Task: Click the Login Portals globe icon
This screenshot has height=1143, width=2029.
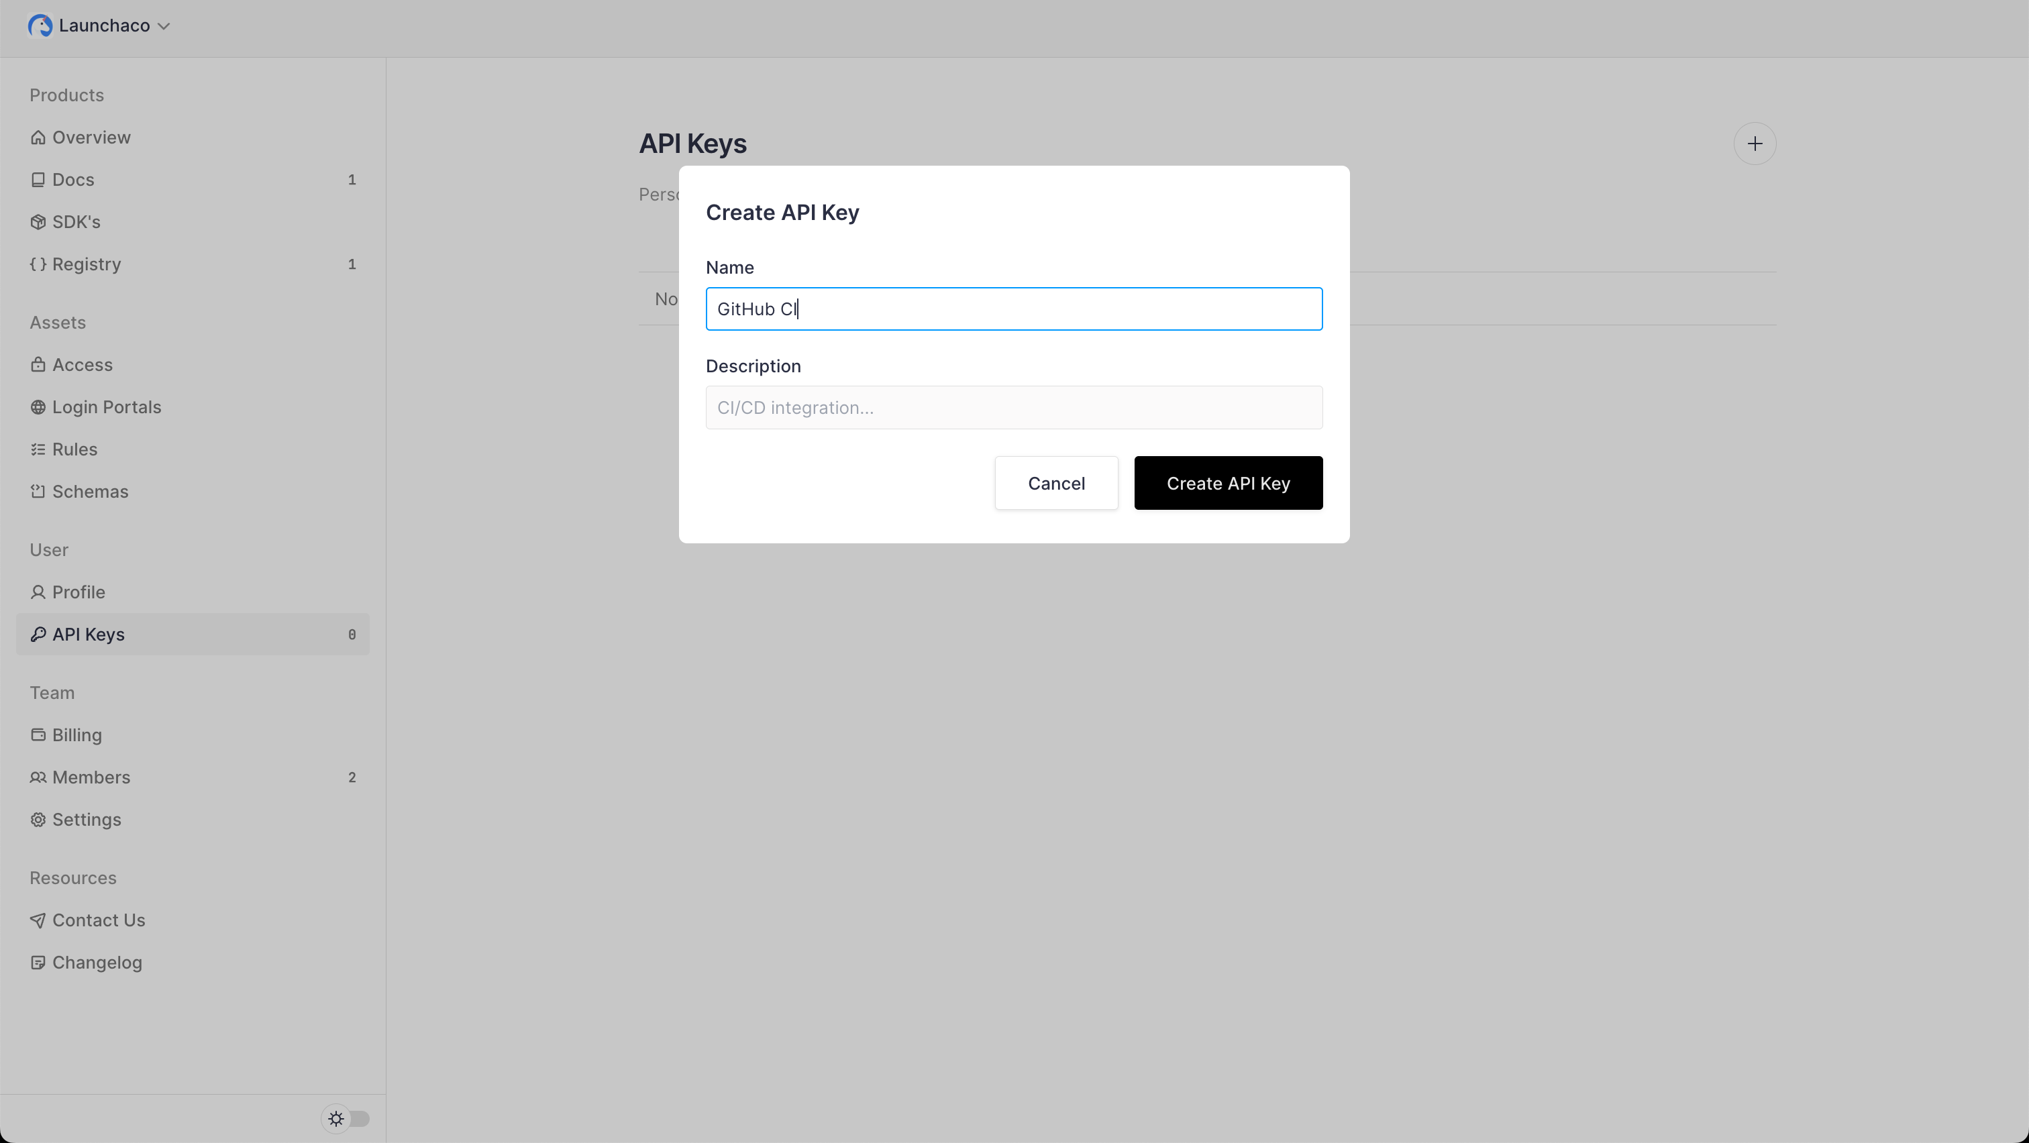Action: click(x=38, y=408)
